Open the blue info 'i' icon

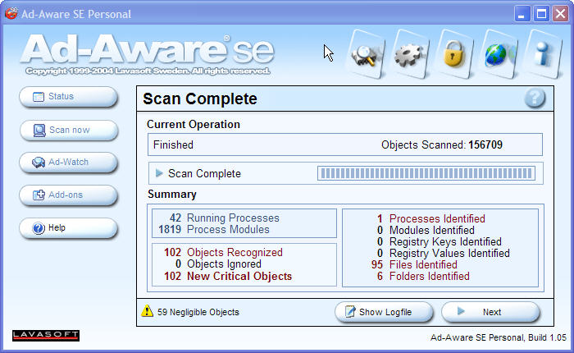pos(543,55)
